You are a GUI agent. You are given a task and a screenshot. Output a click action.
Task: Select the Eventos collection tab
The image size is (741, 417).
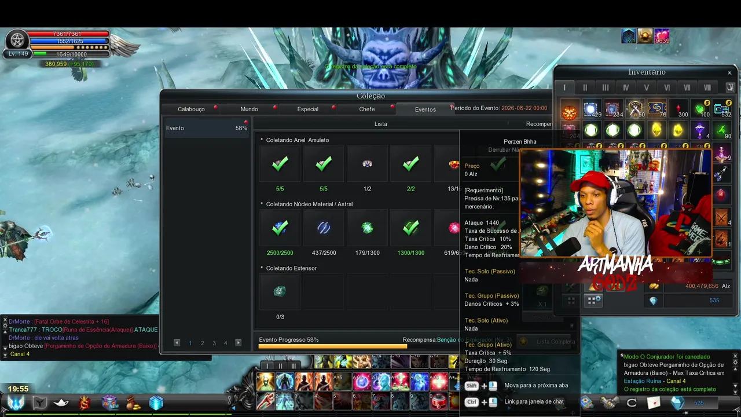point(425,109)
